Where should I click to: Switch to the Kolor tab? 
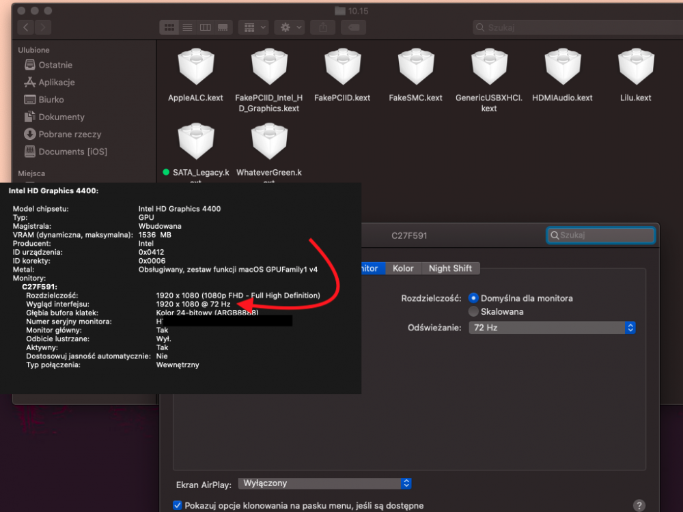click(403, 268)
